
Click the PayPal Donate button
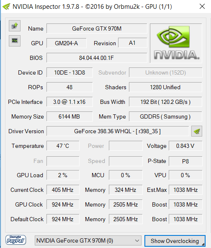click(15, 240)
